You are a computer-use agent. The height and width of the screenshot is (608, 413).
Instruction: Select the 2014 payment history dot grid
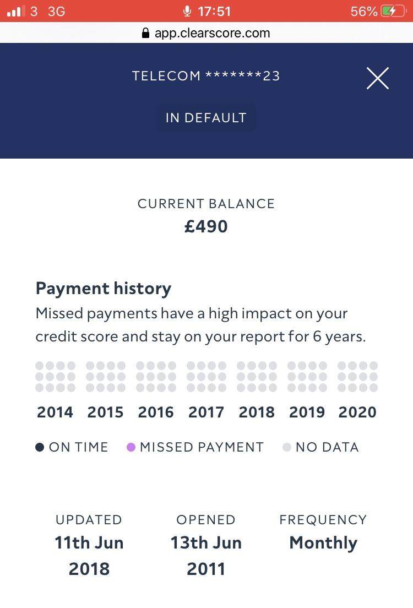tap(55, 377)
